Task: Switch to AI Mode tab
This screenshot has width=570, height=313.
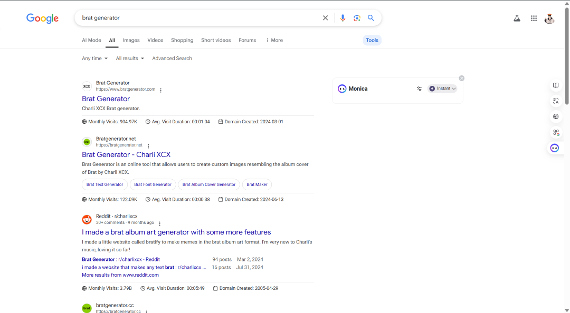Action: [92, 40]
